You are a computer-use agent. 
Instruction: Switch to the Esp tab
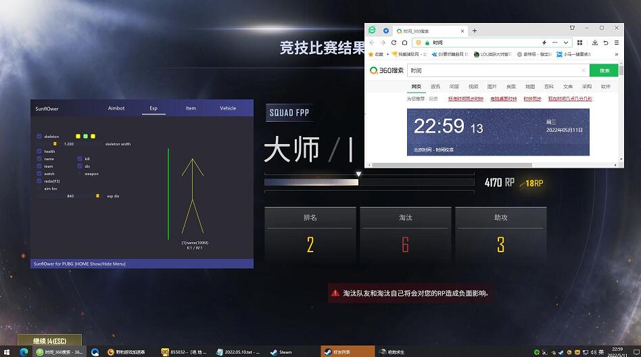pyautogui.click(x=153, y=108)
